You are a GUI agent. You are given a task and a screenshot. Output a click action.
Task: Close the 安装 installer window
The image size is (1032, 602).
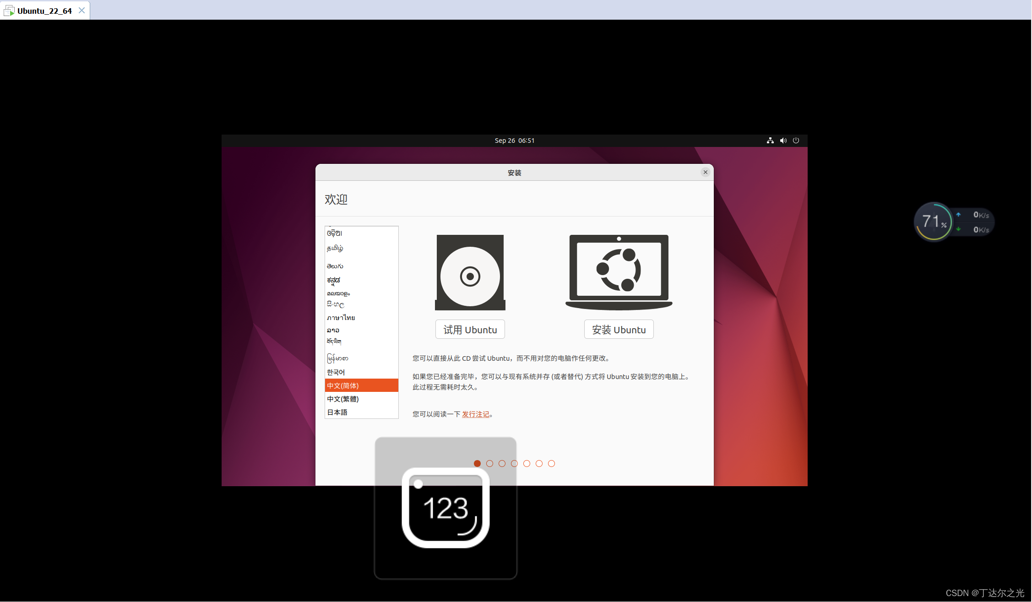pos(705,172)
